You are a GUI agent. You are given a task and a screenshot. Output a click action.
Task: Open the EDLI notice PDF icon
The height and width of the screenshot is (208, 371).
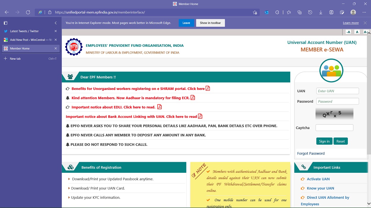point(159,107)
